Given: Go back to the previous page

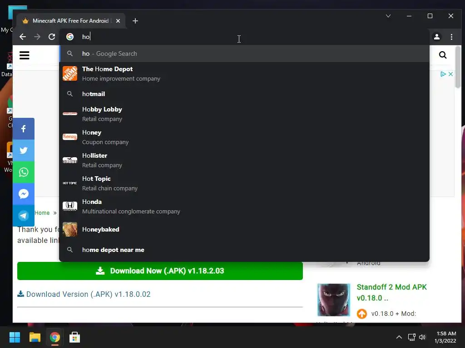Looking at the screenshot, I should coord(23,37).
